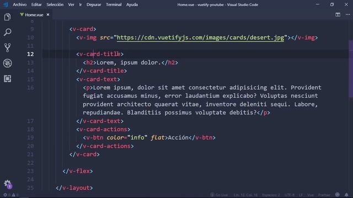Close the Home.vue tab
The height and width of the screenshot is (198, 353).
pyautogui.click(x=48, y=15)
